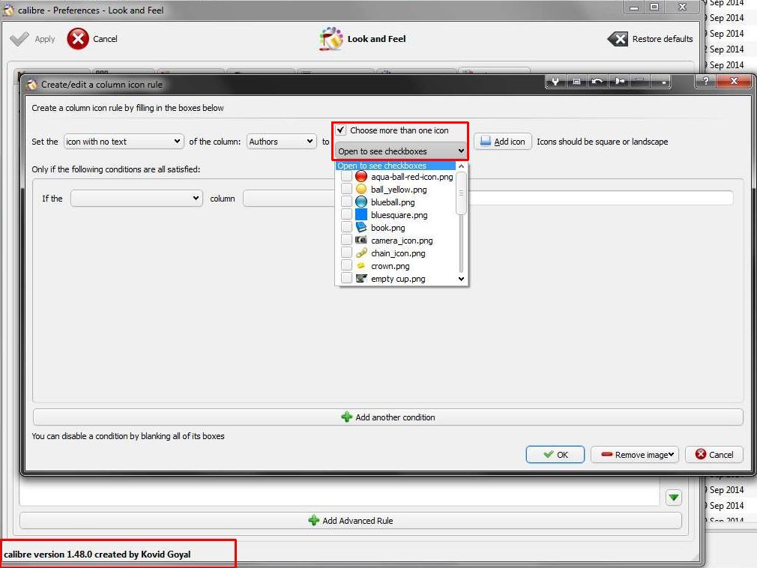The image size is (757, 568).
Task: Click the icon list scroll down arrow
Action: tap(461, 279)
